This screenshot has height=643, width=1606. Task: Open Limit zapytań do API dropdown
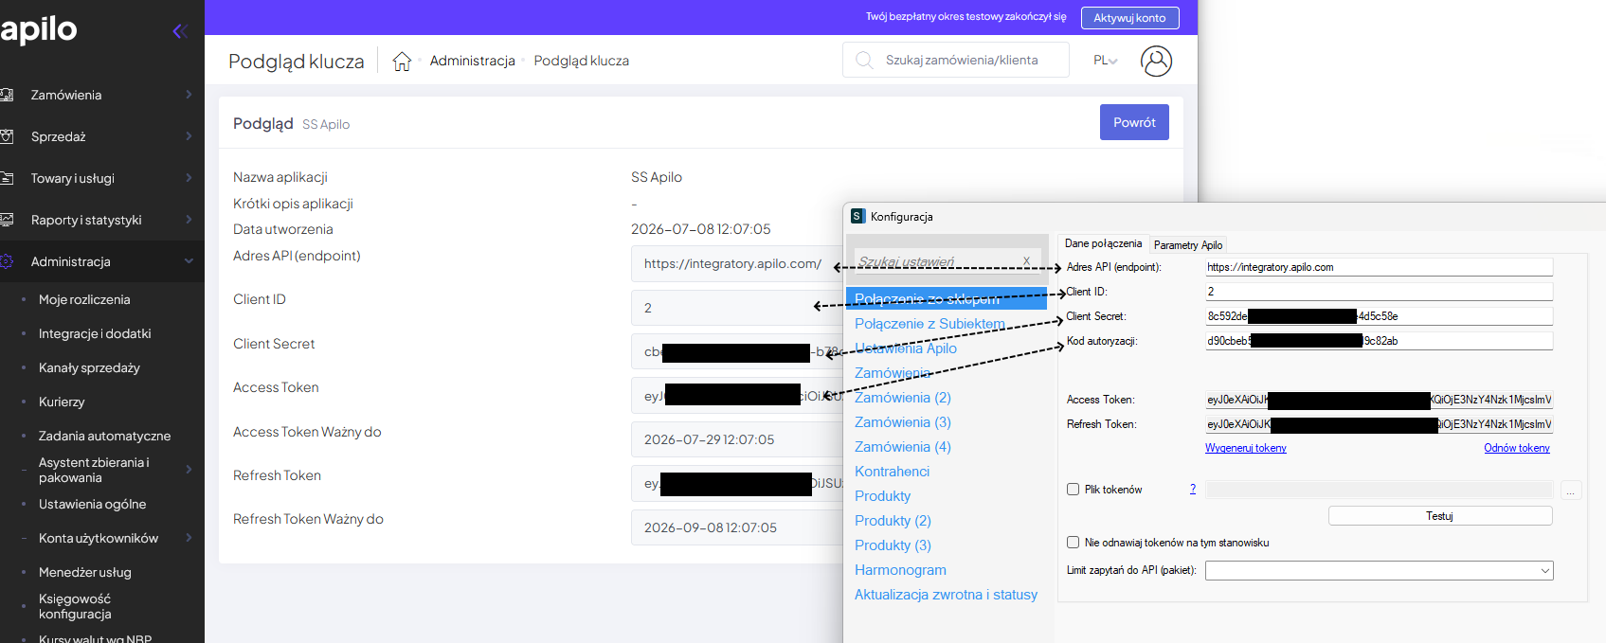tap(1545, 571)
